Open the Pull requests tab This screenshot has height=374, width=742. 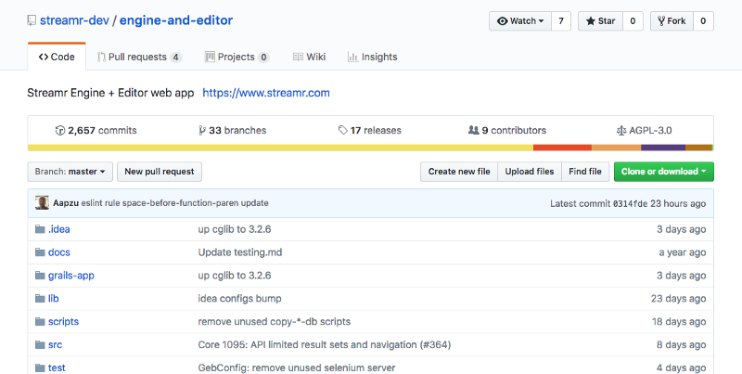(x=139, y=57)
